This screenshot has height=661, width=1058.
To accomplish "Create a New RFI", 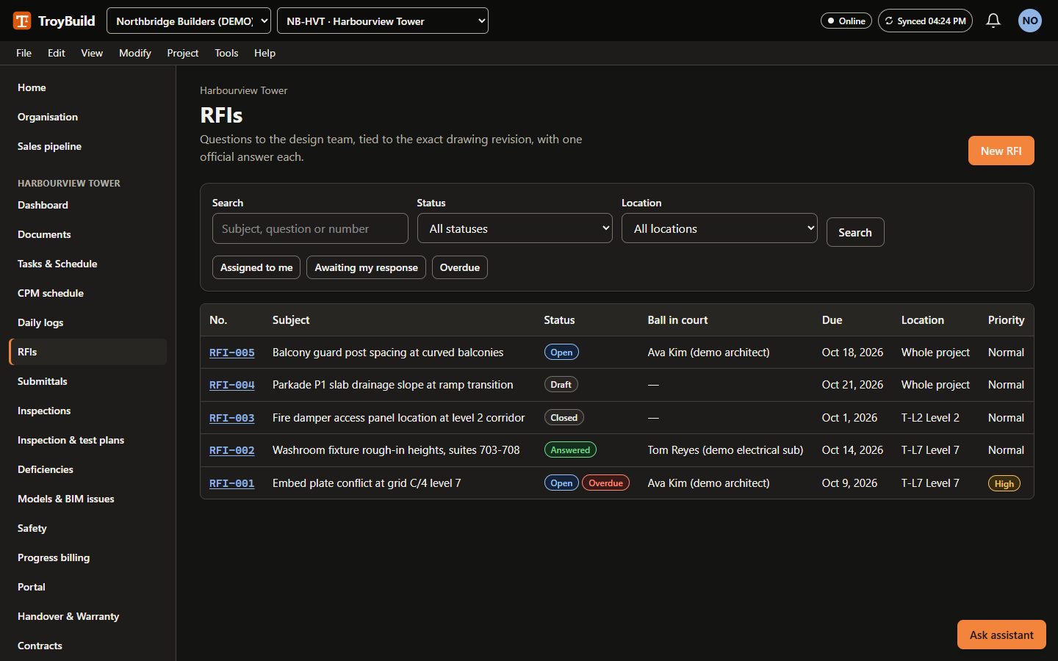I will [x=1001, y=151].
